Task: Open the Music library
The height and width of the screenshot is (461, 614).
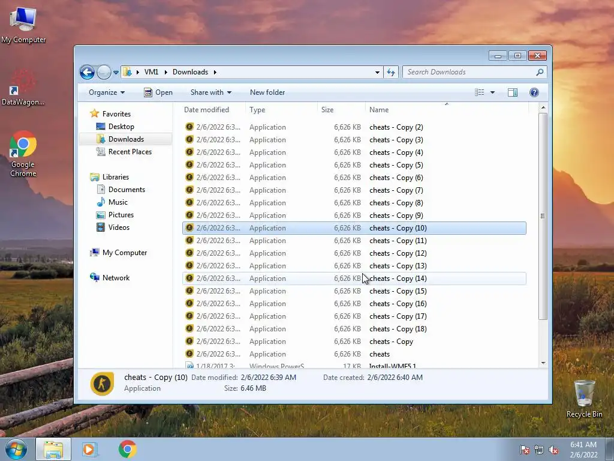Action: tap(118, 202)
